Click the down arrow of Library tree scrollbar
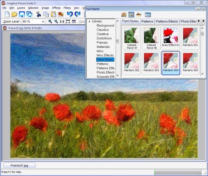Viewport: 208px width, 176px height. click(x=117, y=76)
